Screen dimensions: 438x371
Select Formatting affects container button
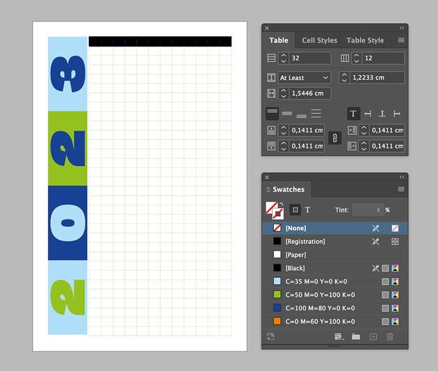coord(295,210)
